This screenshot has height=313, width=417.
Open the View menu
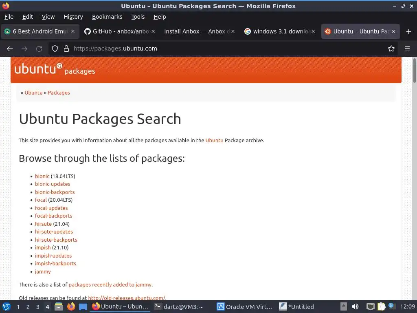[x=48, y=17]
